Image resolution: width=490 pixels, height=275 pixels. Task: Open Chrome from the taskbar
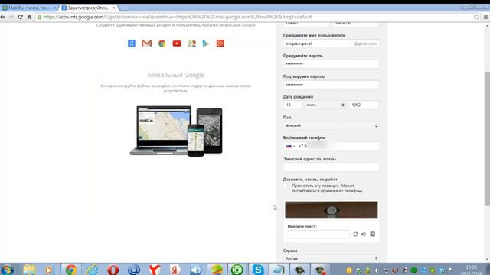71,270
